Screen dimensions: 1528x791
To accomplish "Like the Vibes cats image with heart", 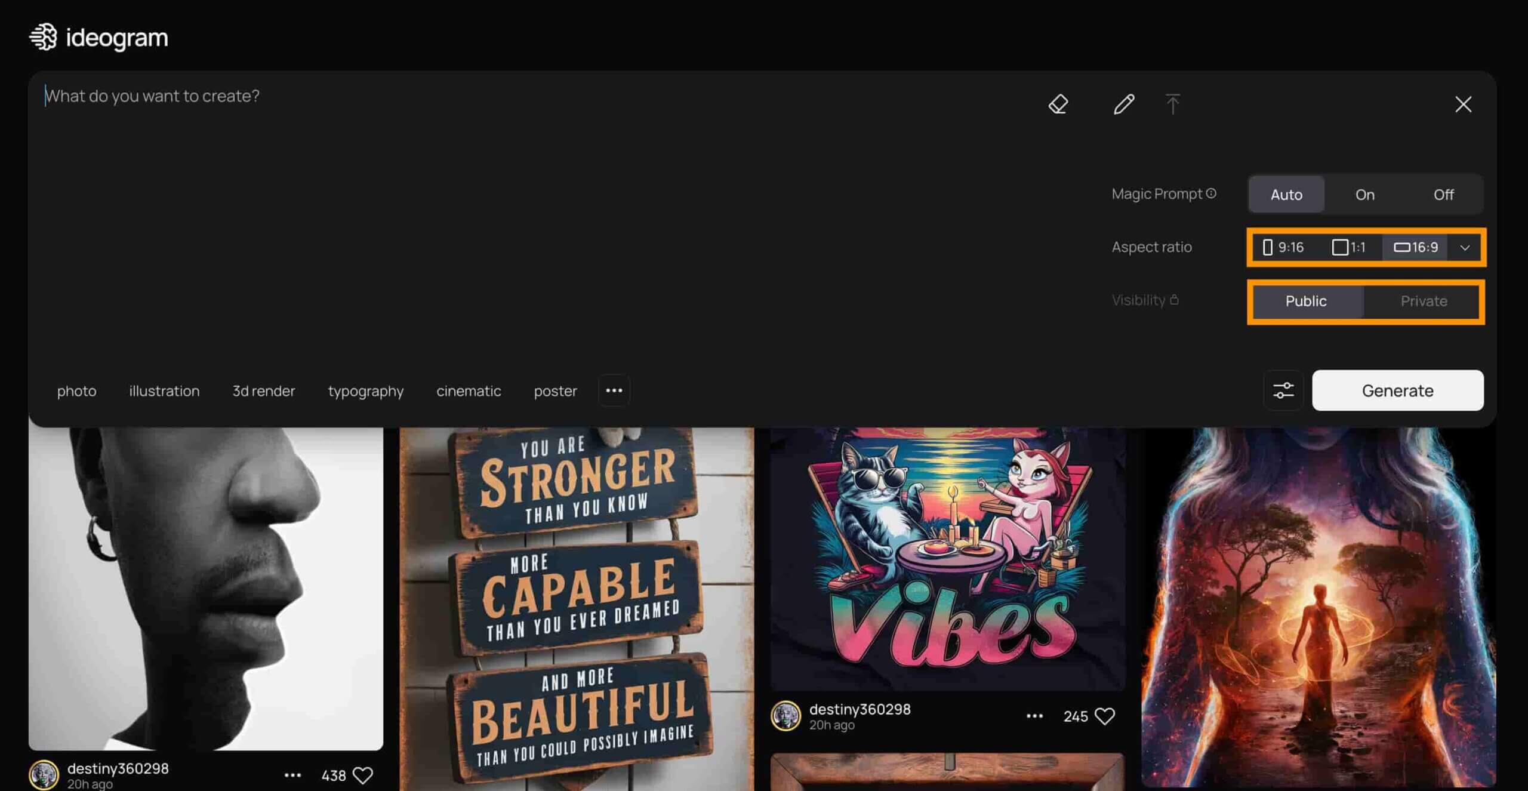I will pos(1105,716).
